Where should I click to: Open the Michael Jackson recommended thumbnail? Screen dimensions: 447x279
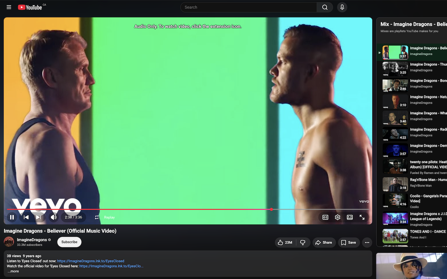411,266
